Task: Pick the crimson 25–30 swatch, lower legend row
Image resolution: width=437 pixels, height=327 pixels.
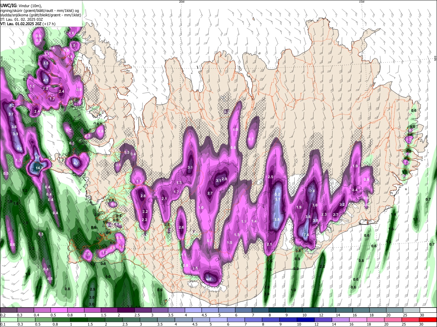Action: 411,320
